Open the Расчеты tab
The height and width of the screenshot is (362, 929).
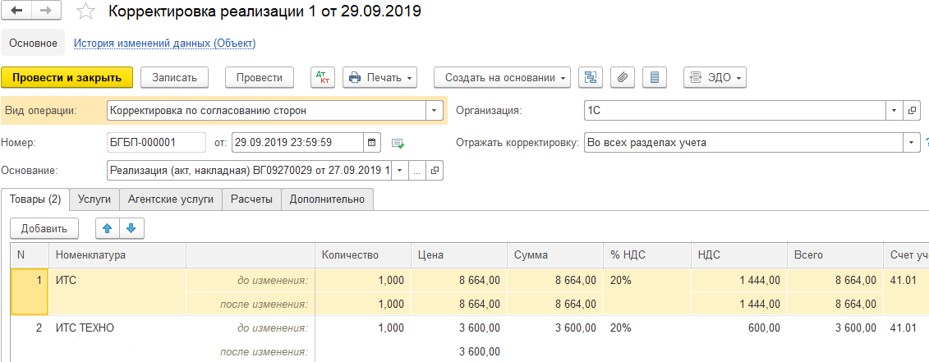pyautogui.click(x=251, y=199)
